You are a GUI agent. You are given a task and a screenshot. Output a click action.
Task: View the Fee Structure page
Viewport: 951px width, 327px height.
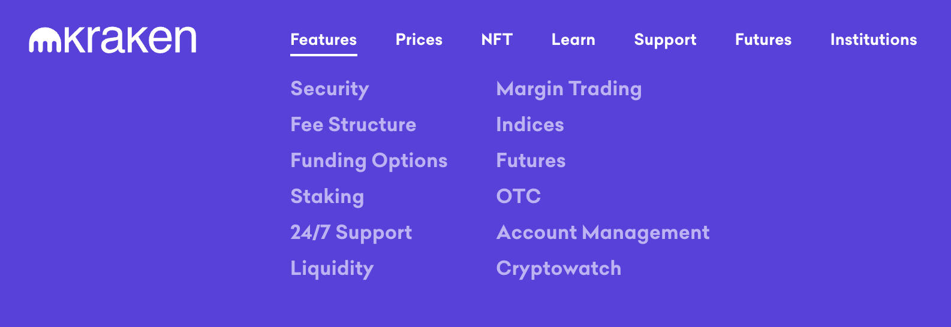[x=353, y=125]
